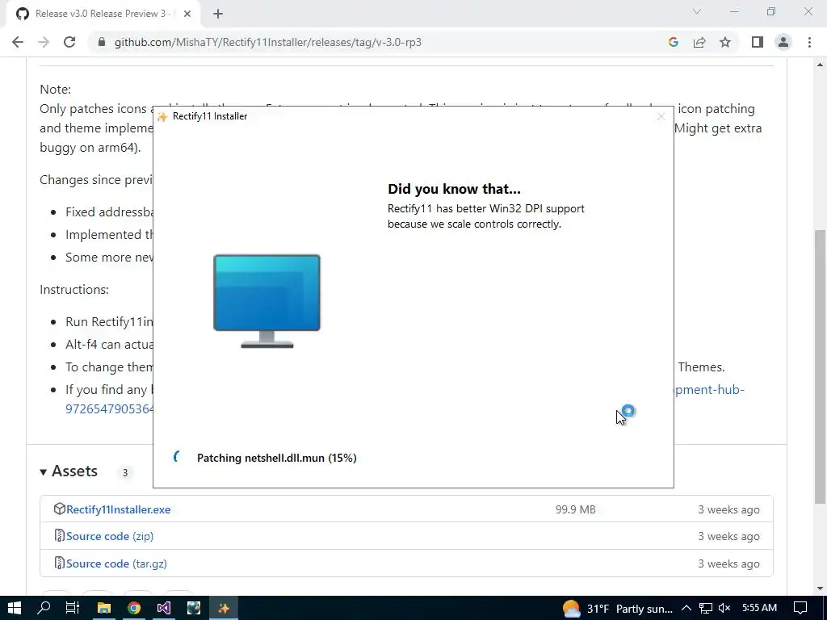Screen dimensions: 827x620
Task: Click the package icon beside Rectify11Installer.exe
Action: 60,509
